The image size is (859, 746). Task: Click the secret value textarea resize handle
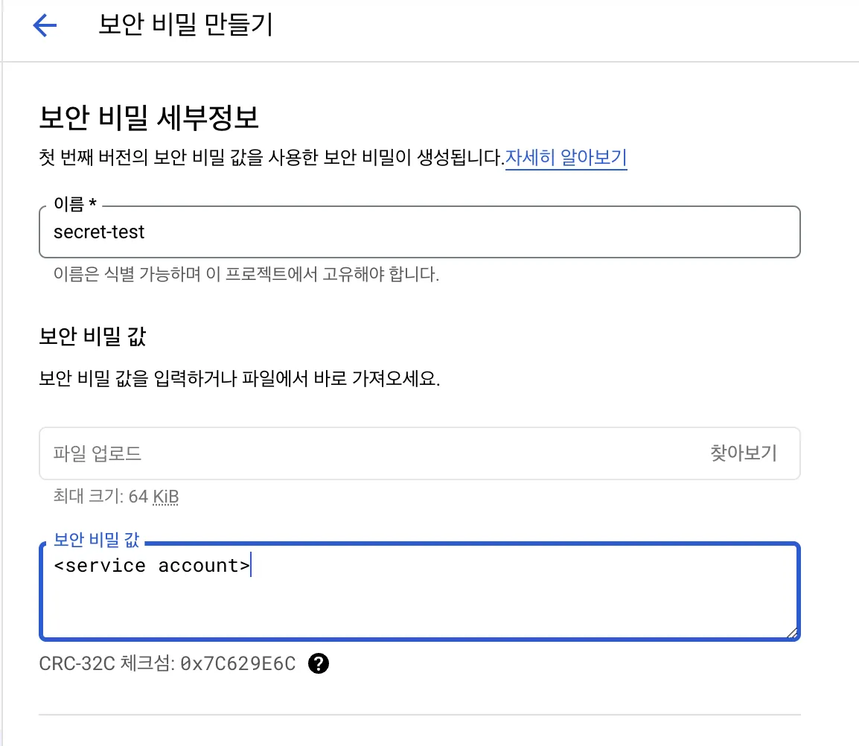click(791, 633)
